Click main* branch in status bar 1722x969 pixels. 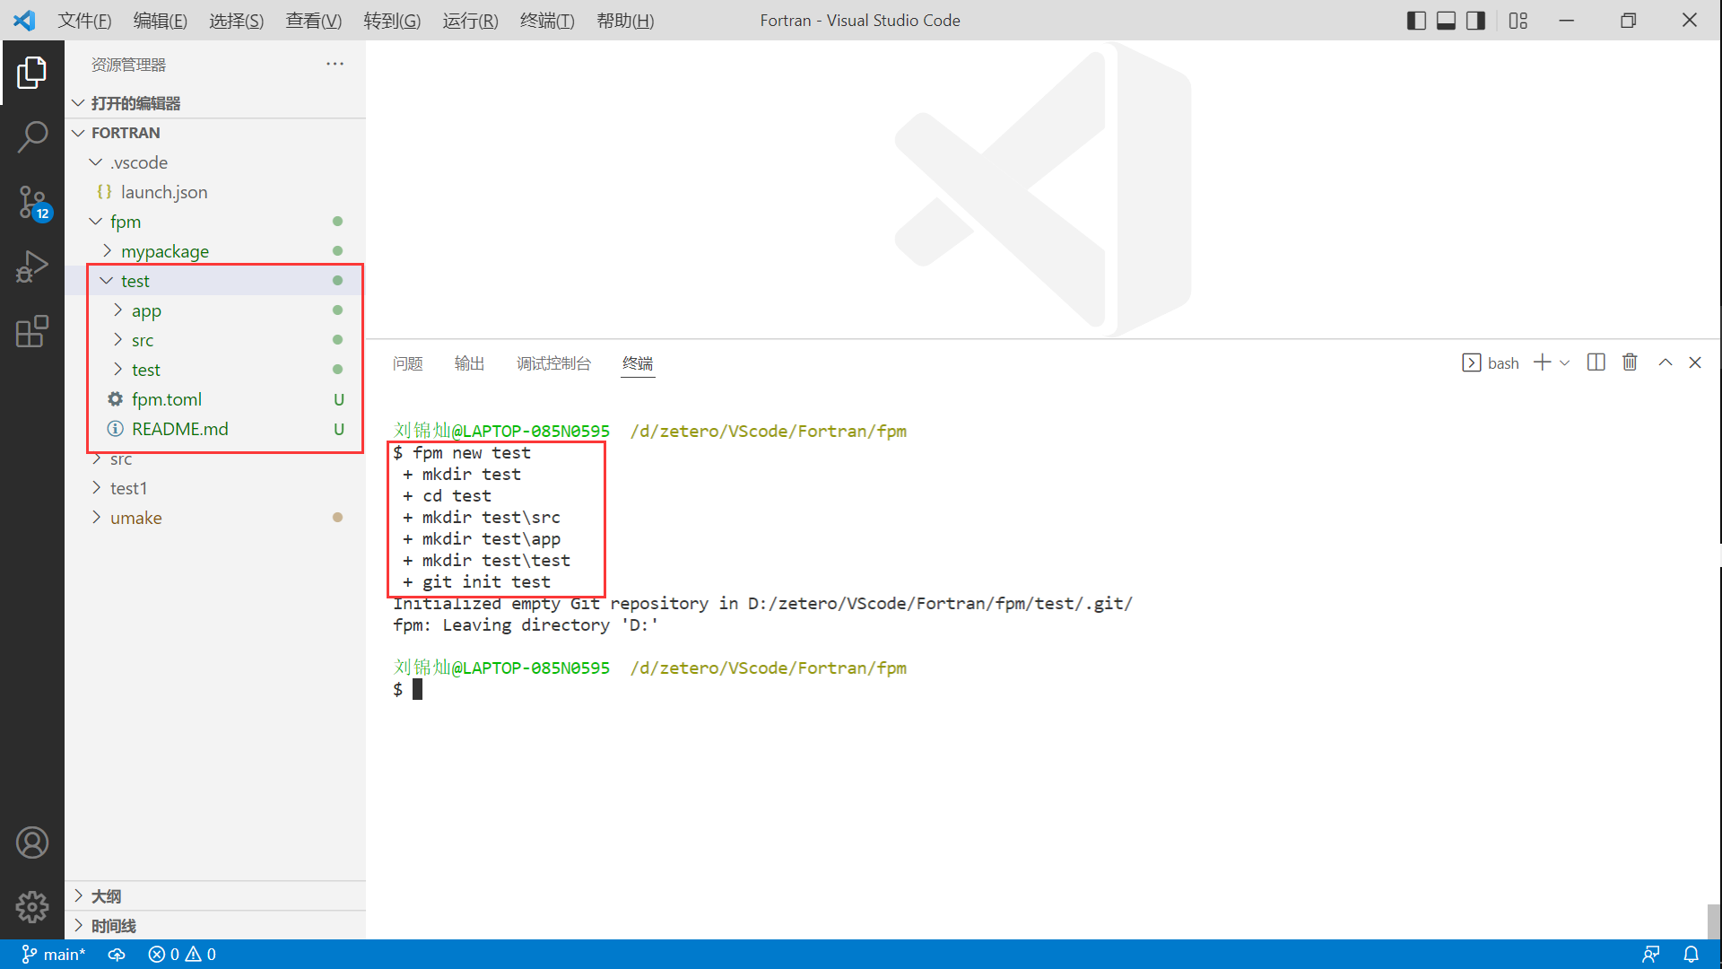pos(54,955)
